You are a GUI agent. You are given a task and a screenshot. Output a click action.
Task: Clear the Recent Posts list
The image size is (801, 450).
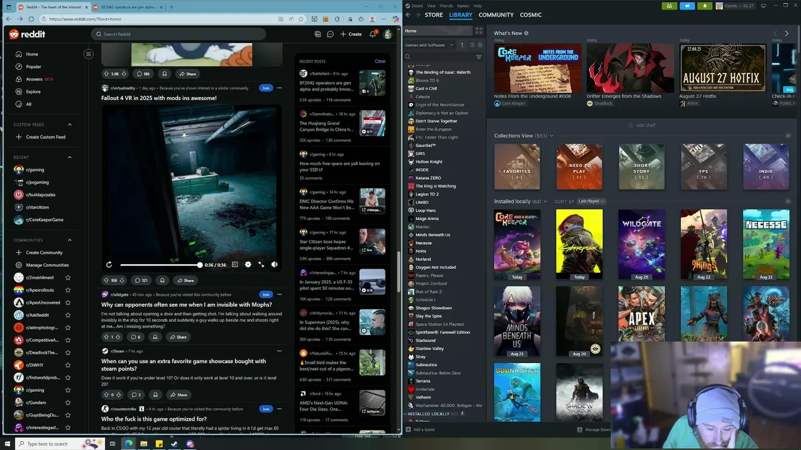tap(380, 61)
